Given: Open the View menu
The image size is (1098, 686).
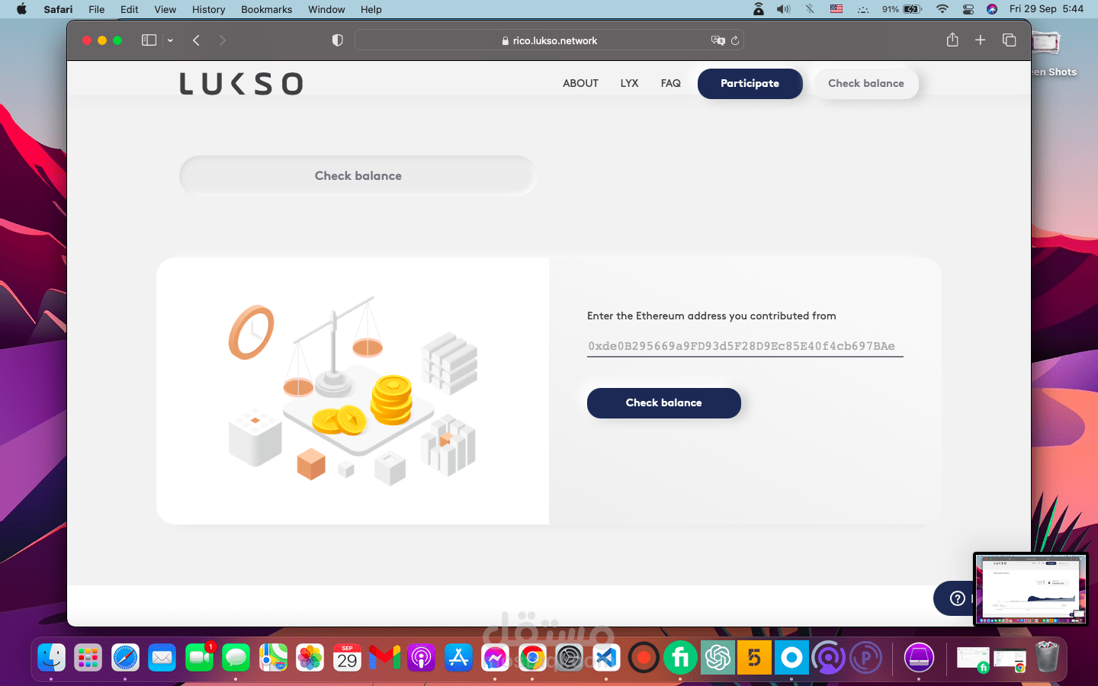Looking at the screenshot, I should click(x=165, y=9).
